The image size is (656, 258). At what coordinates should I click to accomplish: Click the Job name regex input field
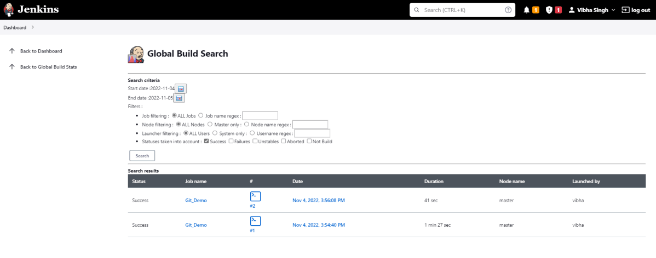[260, 115]
